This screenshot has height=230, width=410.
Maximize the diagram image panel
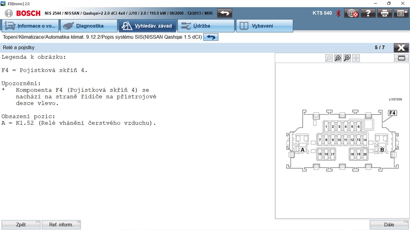click(402, 58)
